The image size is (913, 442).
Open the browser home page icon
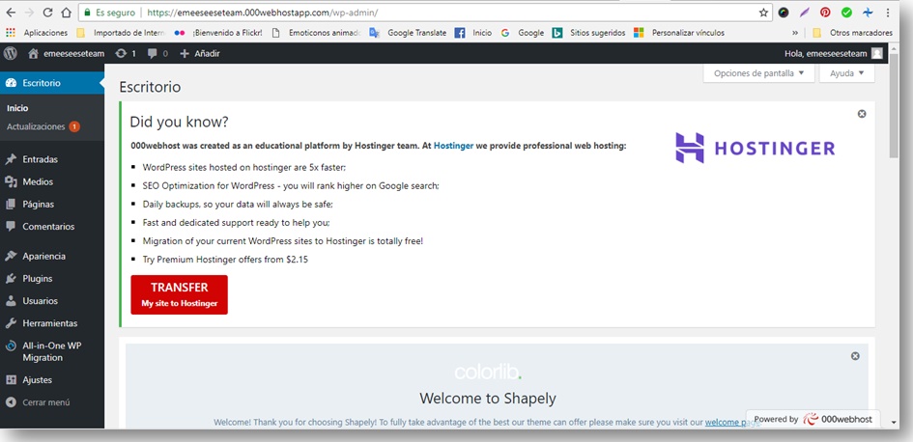click(67, 13)
